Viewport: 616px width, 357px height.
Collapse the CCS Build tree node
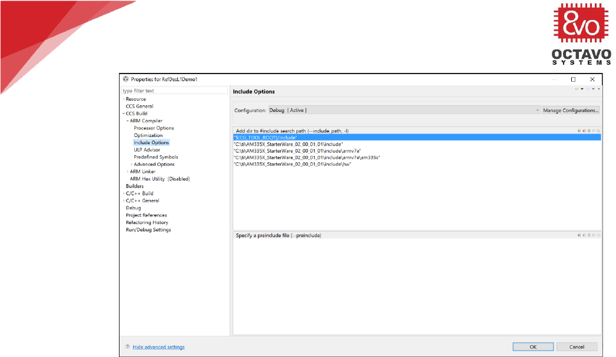pos(123,114)
